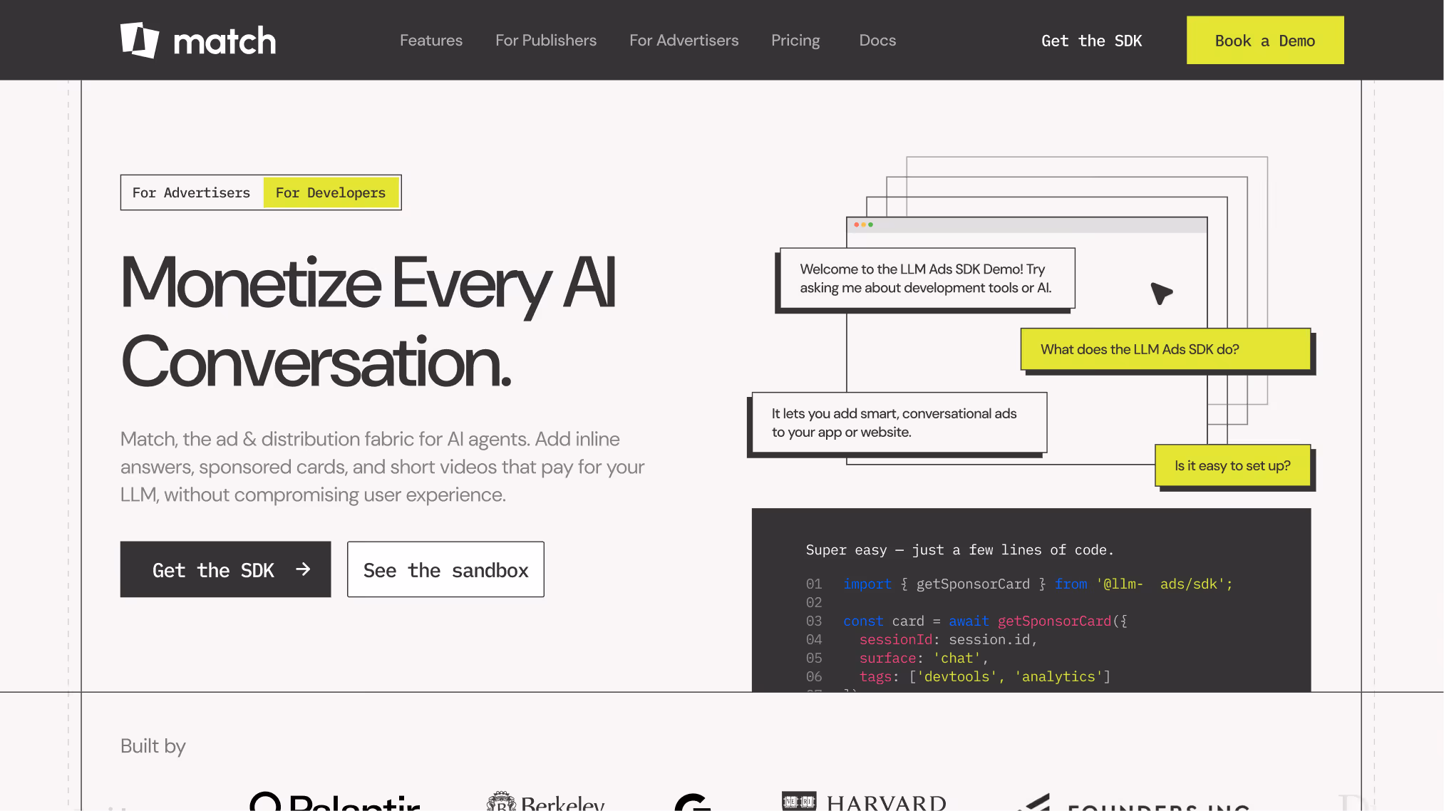Open the Pricing page
This screenshot has width=1444, height=811.
click(x=795, y=41)
